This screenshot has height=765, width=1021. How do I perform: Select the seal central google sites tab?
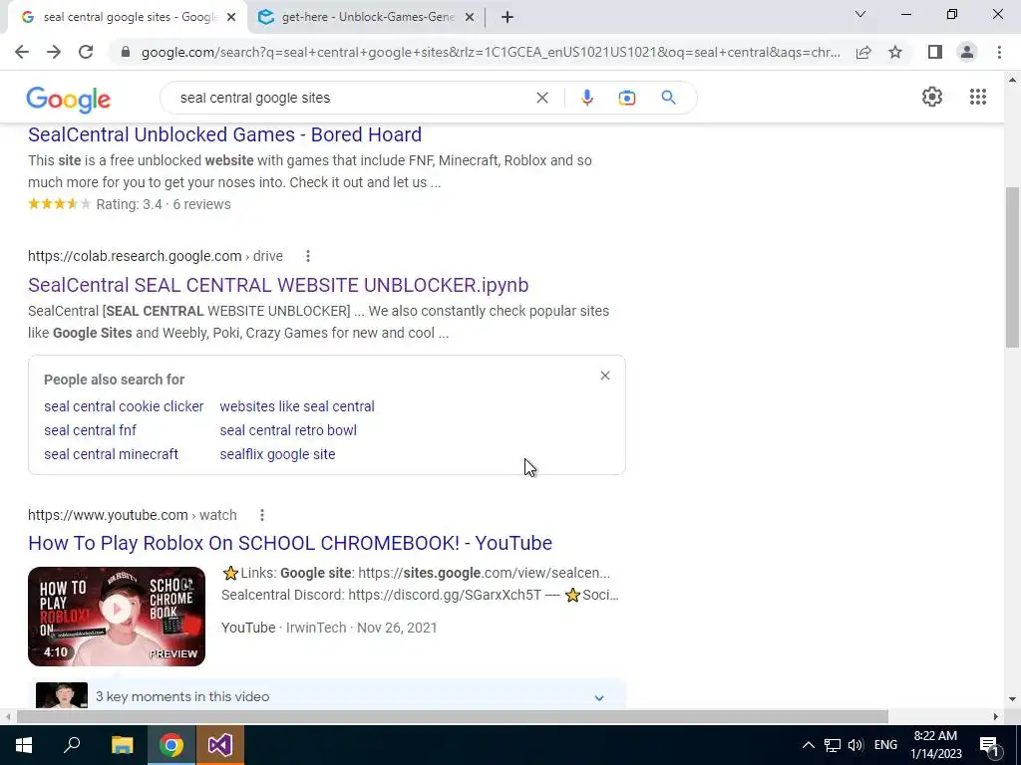[x=127, y=18]
